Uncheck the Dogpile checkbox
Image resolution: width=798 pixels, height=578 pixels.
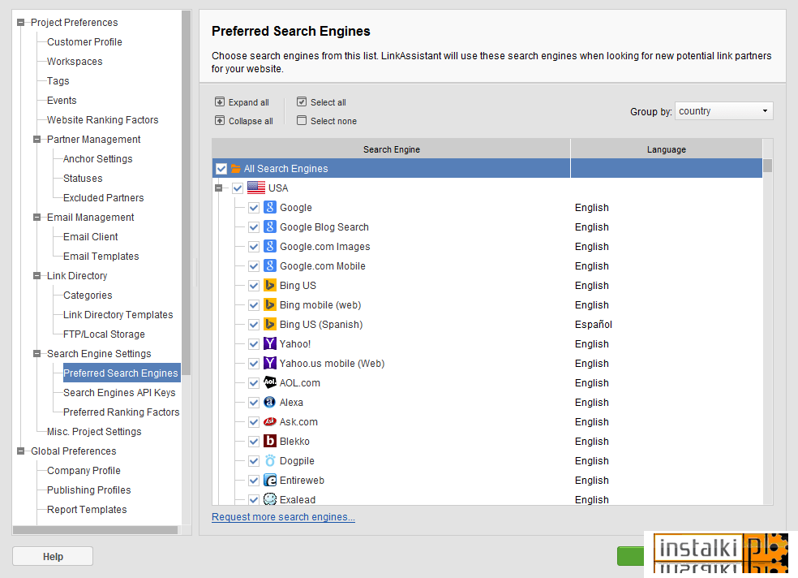click(254, 461)
